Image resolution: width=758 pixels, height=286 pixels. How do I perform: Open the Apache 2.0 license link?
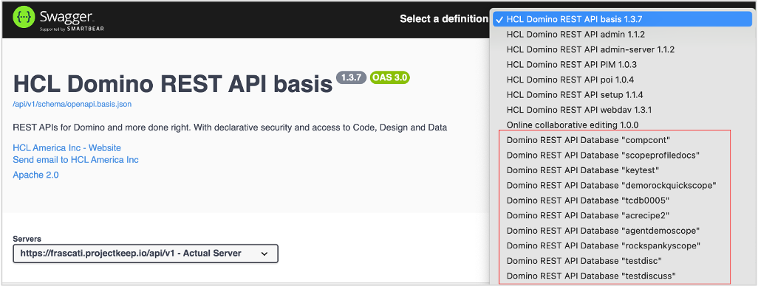(x=35, y=175)
